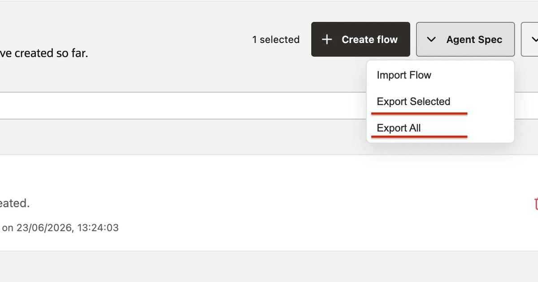The width and height of the screenshot is (538, 282).
Task: Collapse the Agent Spec dropdown menu
Action: point(465,39)
